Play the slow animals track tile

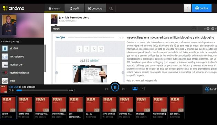110,108
